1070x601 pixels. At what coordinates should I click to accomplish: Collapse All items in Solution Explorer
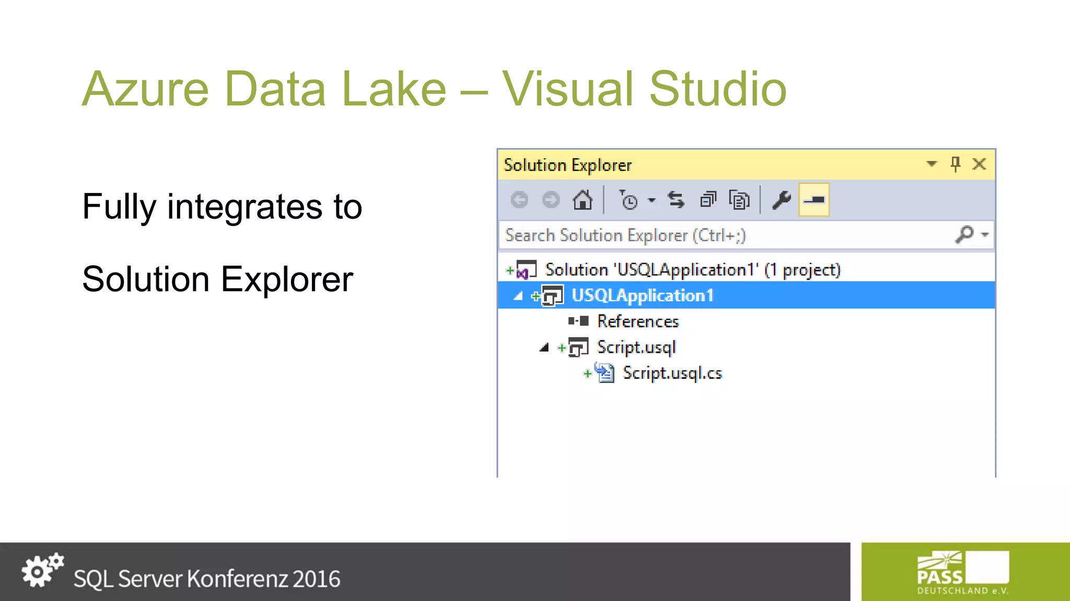[708, 200]
